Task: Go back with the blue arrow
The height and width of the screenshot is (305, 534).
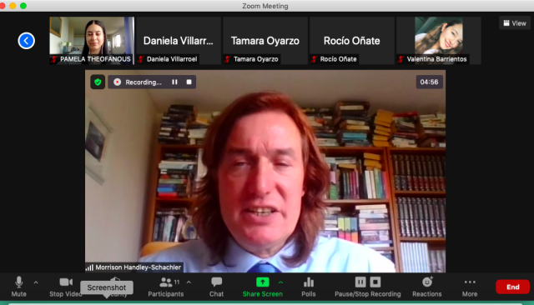Action: tap(26, 41)
